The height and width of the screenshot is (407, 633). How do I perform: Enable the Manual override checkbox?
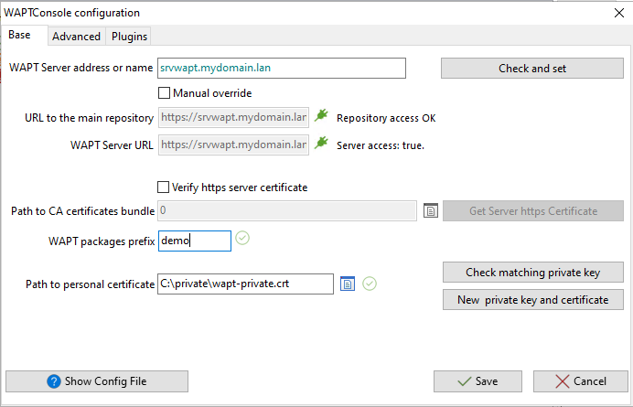pyautogui.click(x=165, y=92)
